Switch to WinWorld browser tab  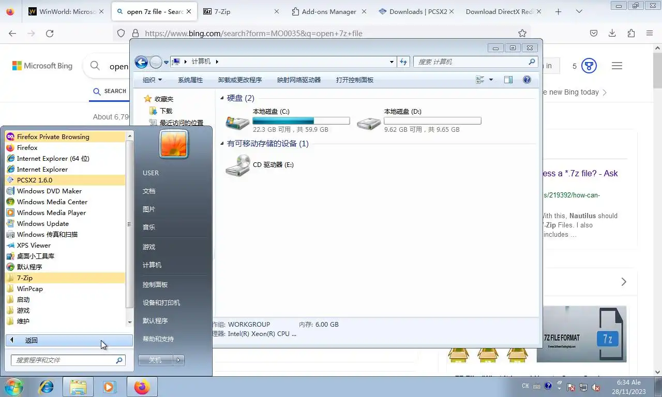67,11
